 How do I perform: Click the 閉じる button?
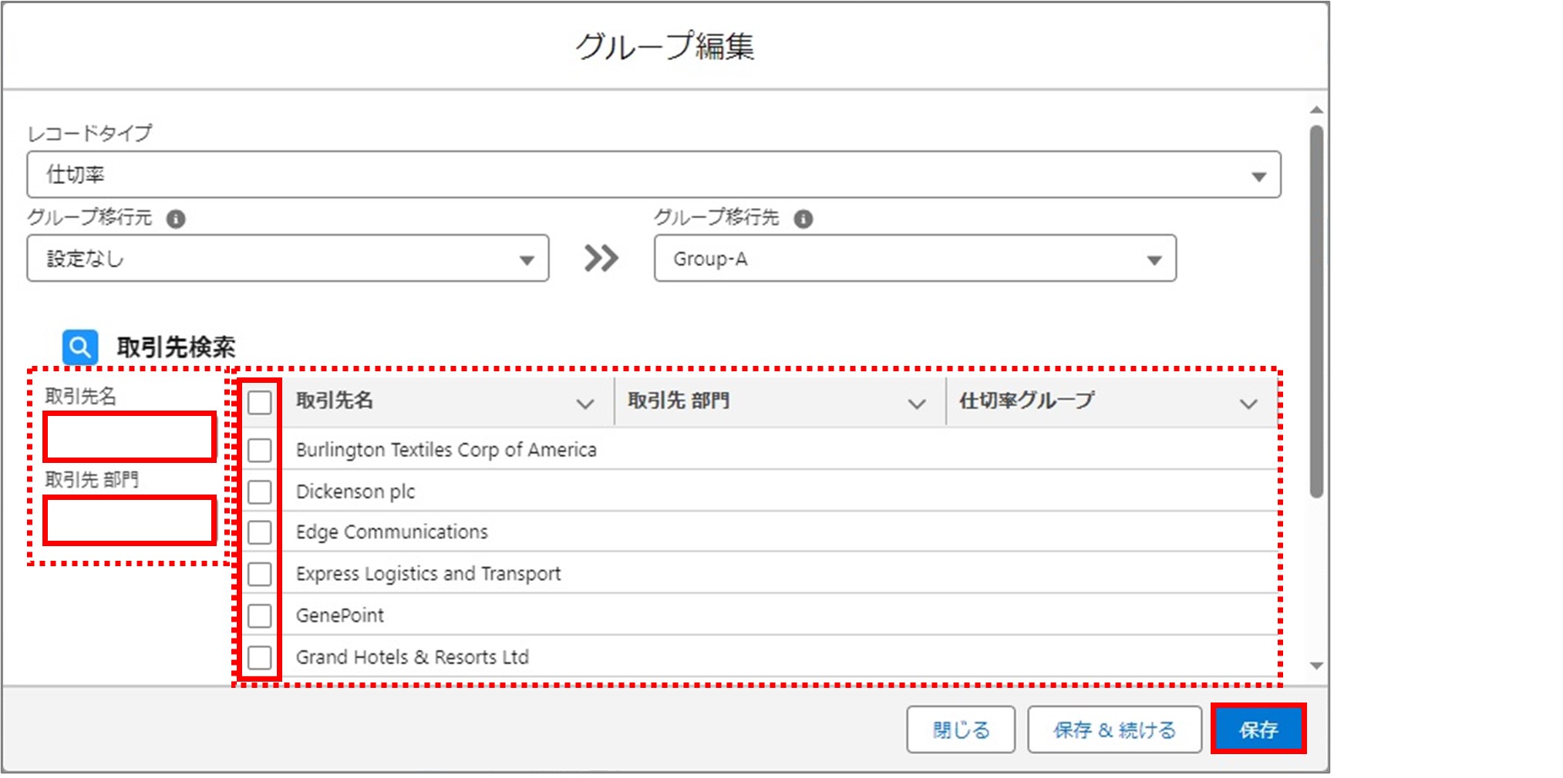coord(960,729)
